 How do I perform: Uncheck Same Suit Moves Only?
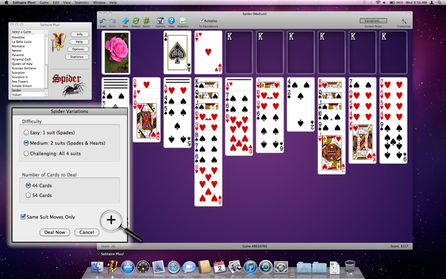[23, 217]
